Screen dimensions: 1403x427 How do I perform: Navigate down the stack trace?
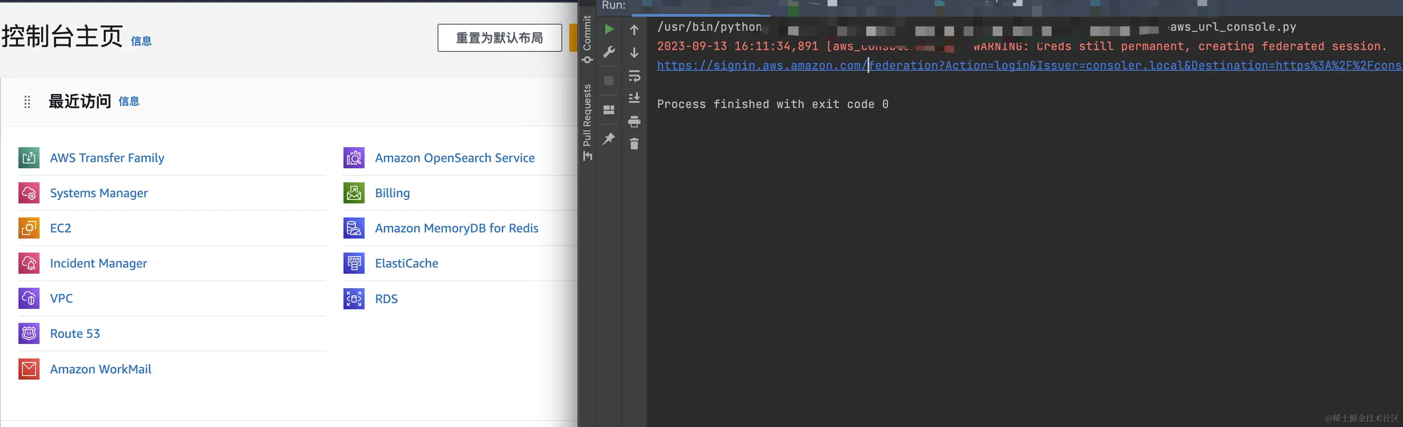pos(634,52)
